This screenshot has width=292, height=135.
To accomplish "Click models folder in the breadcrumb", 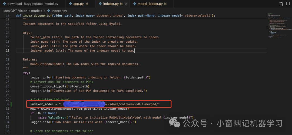I will [x=37, y=11].
